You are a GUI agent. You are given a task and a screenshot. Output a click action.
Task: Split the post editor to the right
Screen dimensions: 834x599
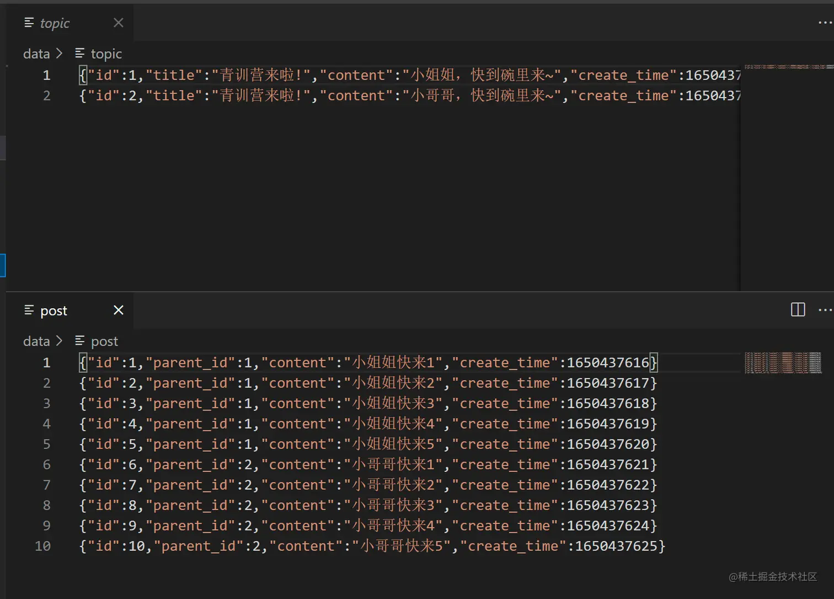(798, 310)
